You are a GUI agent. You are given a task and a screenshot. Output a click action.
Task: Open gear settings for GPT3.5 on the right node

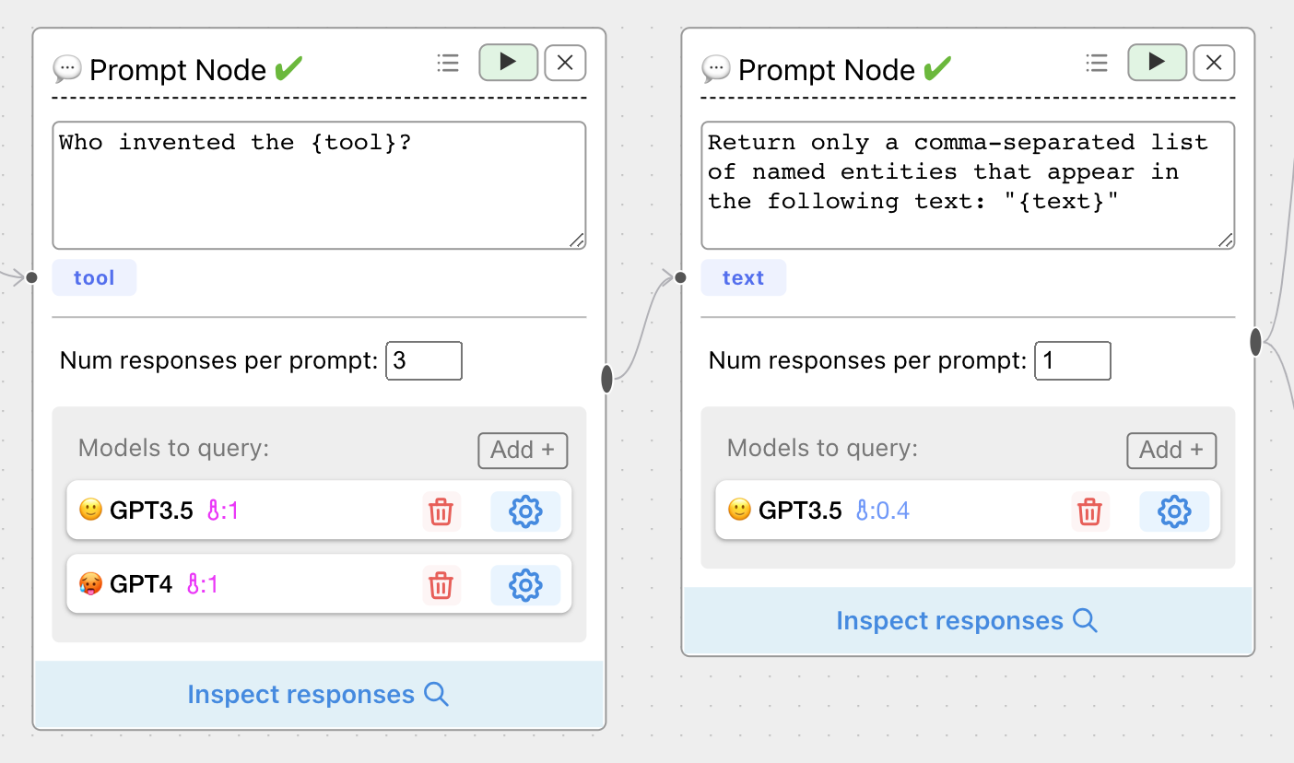tap(1172, 511)
